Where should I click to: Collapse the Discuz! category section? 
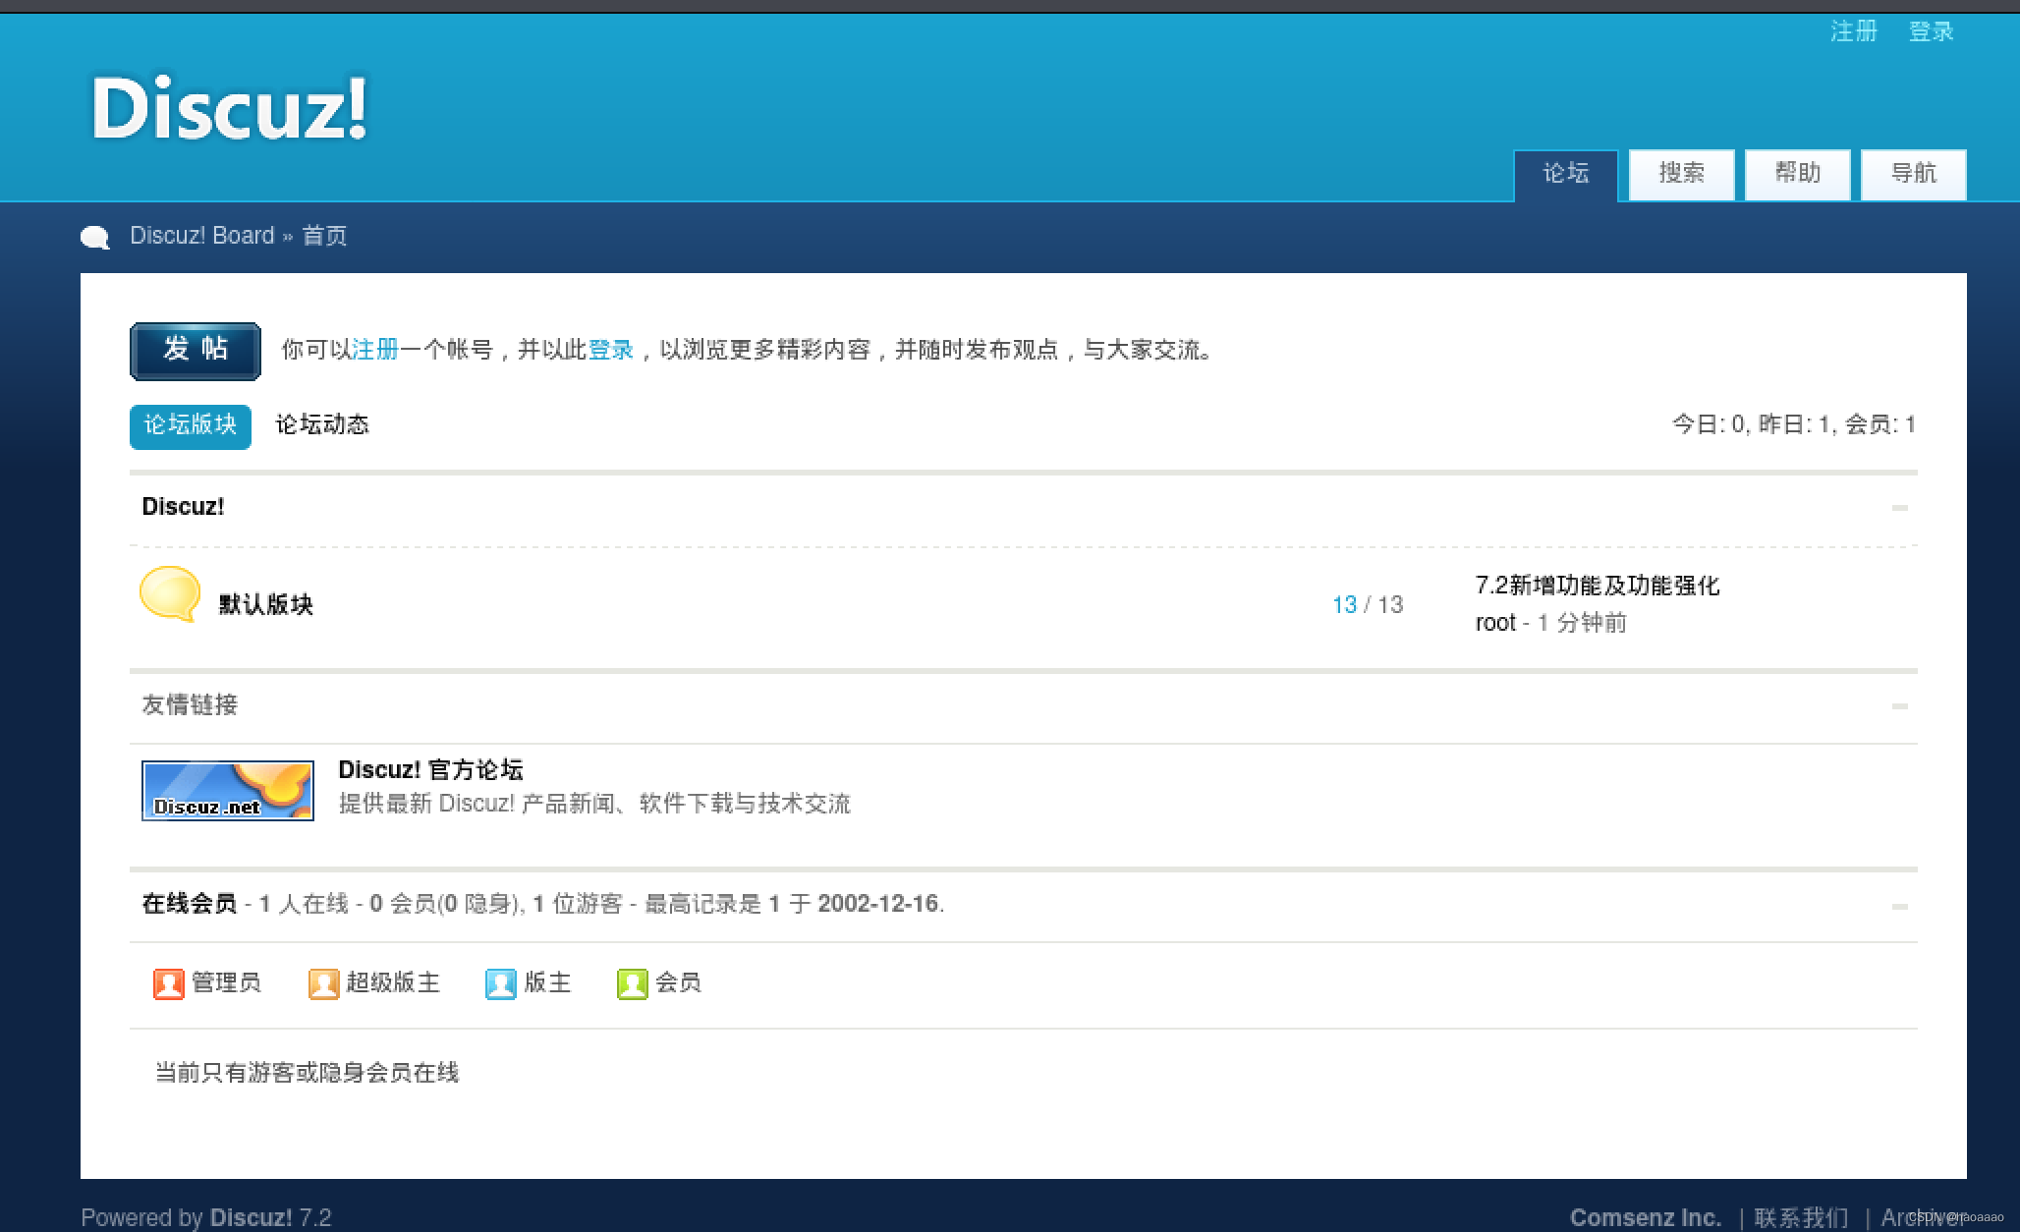pyautogui.click(x=1898, y=508)
